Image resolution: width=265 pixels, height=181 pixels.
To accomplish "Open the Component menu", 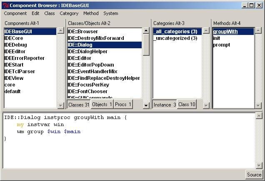I will coord(15,13).
